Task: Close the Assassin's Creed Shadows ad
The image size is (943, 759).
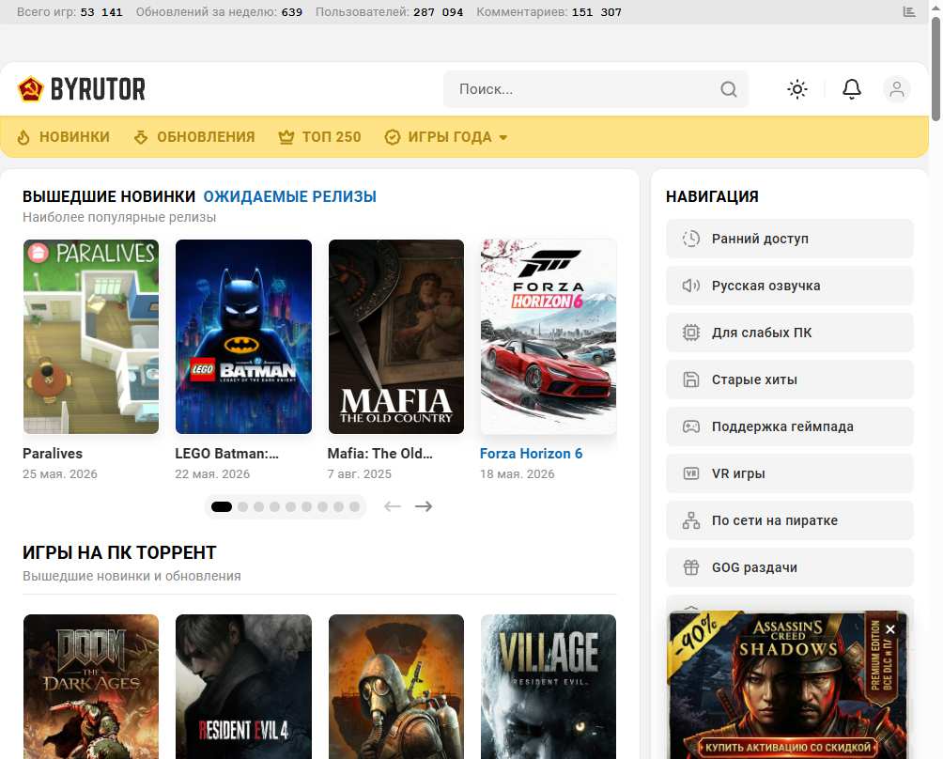Action: [x=890, y=629]
